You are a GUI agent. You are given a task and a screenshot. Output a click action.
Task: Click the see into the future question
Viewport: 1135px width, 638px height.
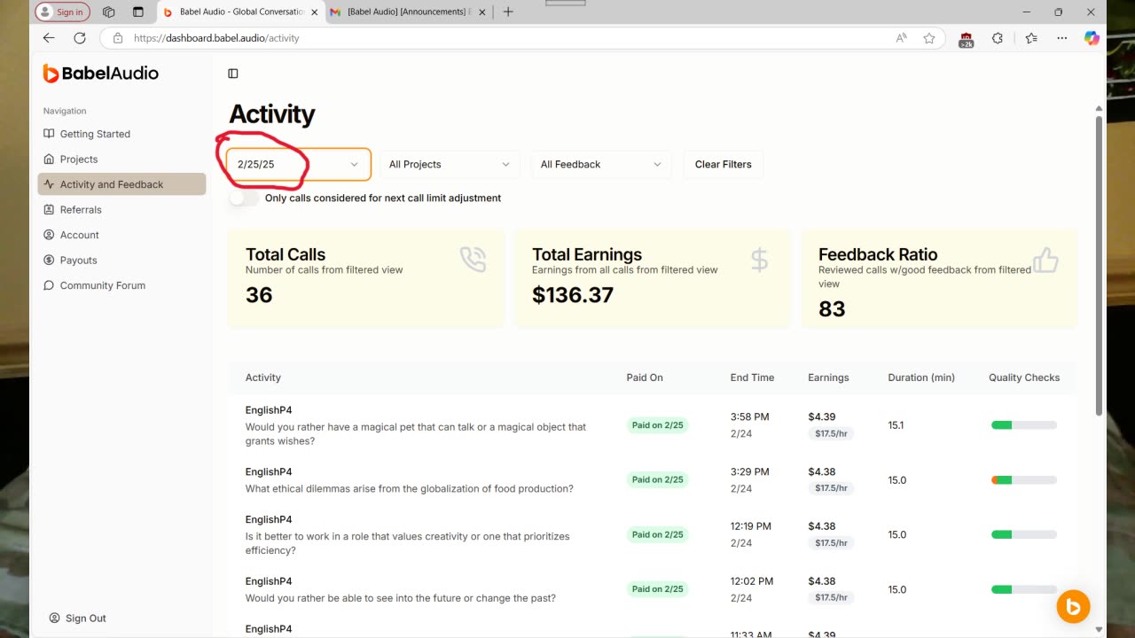point(401,598)
